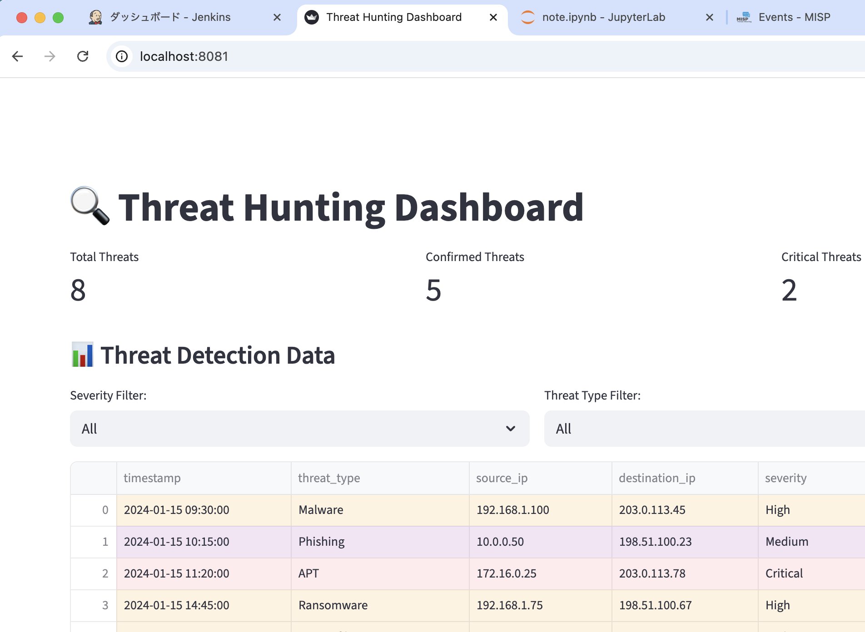Reload the page with the refresh icon
The height and width of the screenshot is (632, 865).
click(x=83, y=56)
